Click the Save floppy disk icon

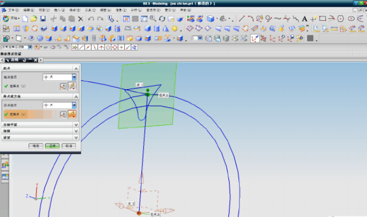click(42, 19)
